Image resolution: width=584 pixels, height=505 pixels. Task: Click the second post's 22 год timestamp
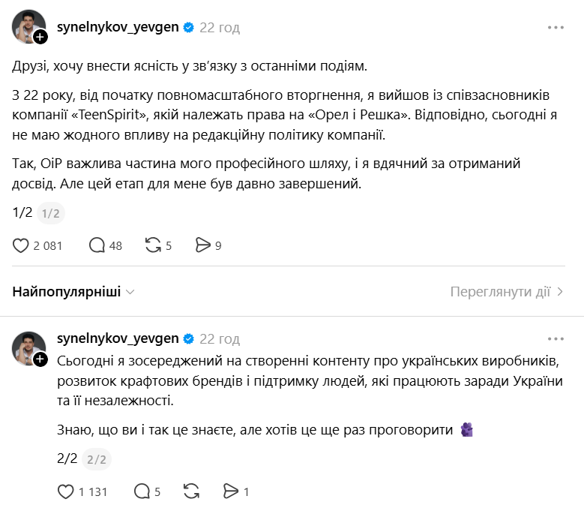220,338
